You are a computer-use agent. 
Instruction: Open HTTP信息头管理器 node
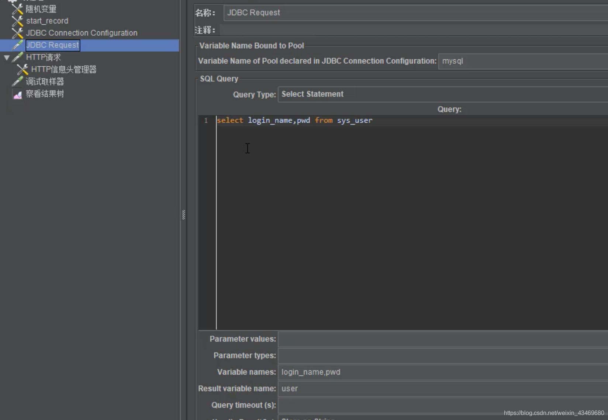tap(63, 70)
